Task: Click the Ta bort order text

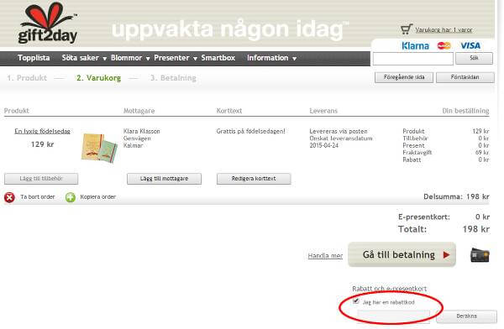Action: [38, 197]
